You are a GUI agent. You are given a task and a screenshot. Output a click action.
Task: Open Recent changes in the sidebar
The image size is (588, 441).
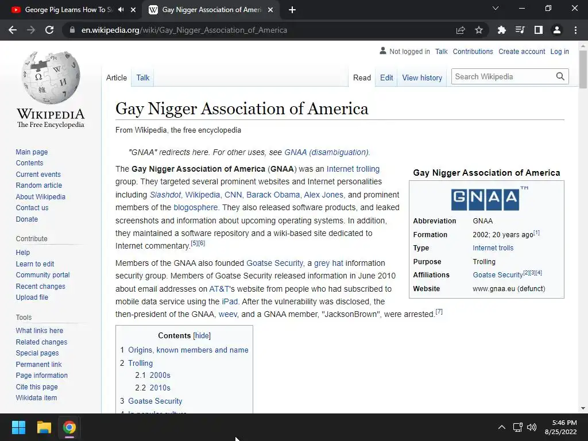point(41,286)
